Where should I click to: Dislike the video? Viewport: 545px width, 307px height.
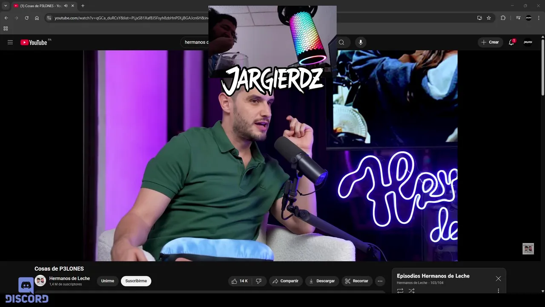coord(258,281)
